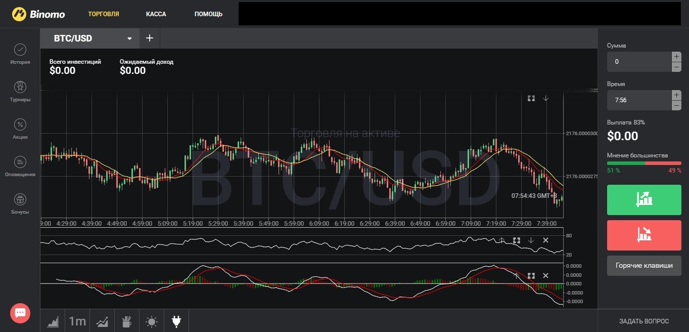Open the История trade history panel
The width and height of the screenshot is (689, 332).
click(20, 54)
